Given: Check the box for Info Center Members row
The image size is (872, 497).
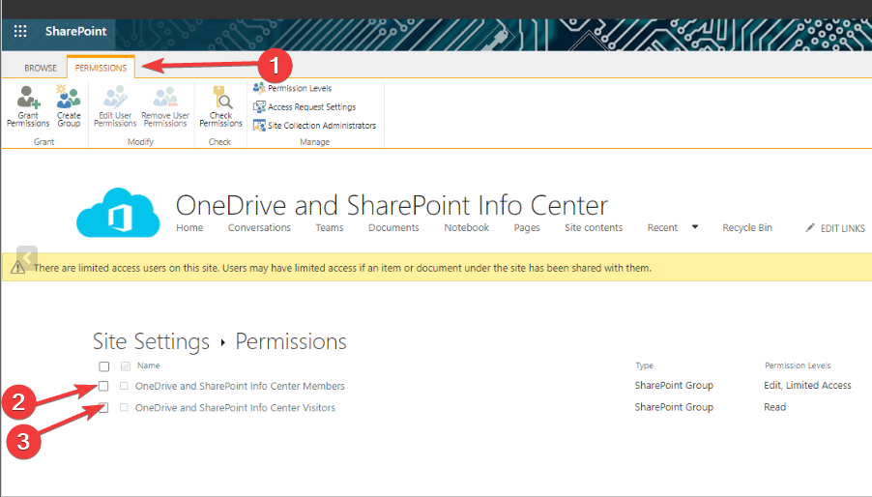Looking at the screenshot, I should (x=103, y=386).
